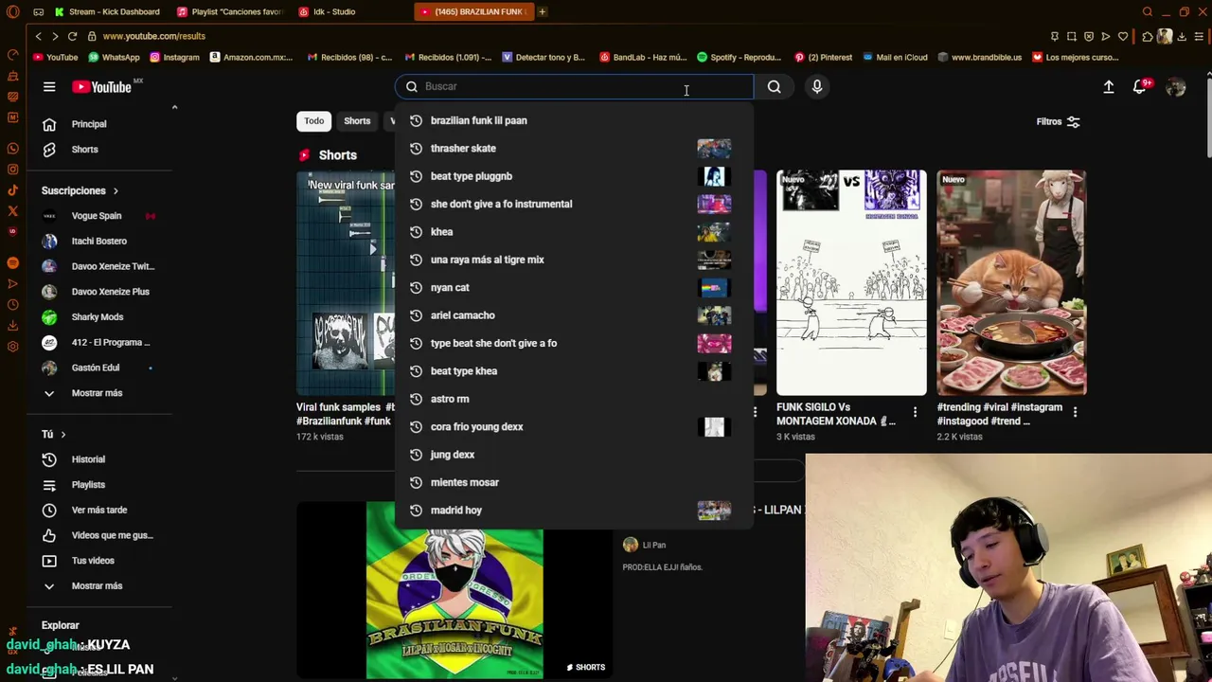1212x682 pixels.
Task: Open the browser easy setup menu icon
Action: click(1199, 36)
